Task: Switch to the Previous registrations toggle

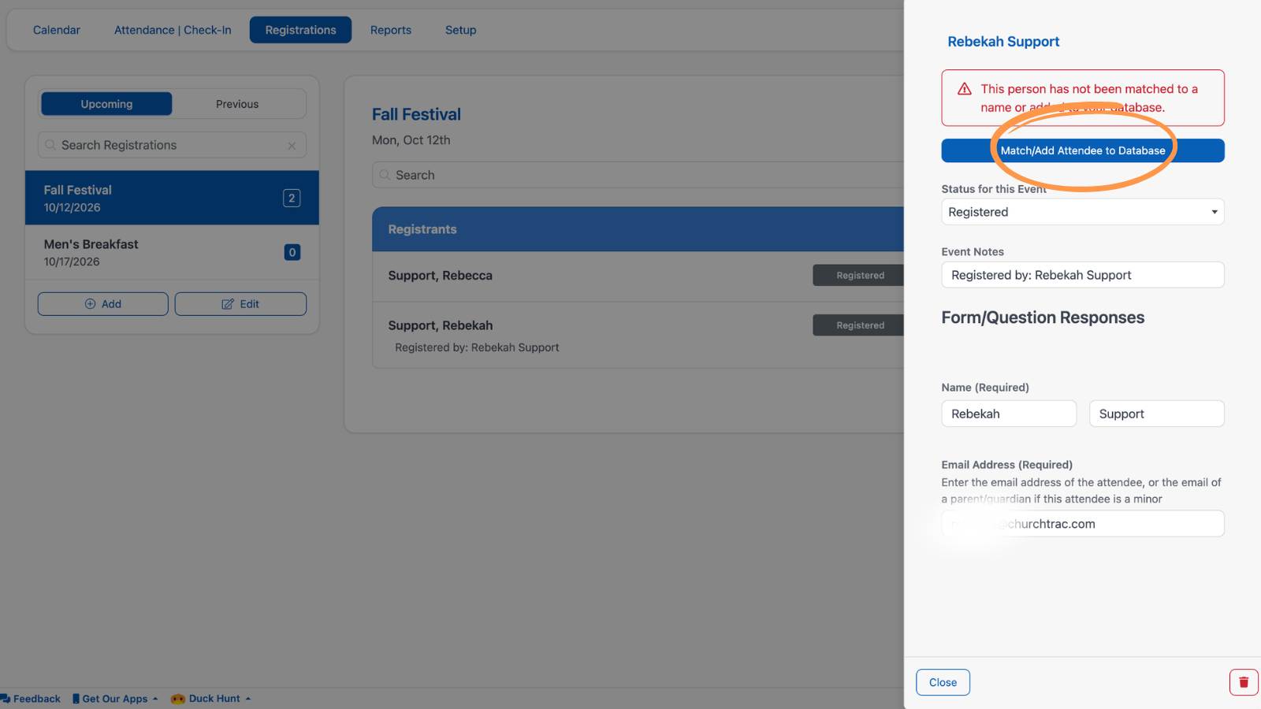Action: pos(237,104)
